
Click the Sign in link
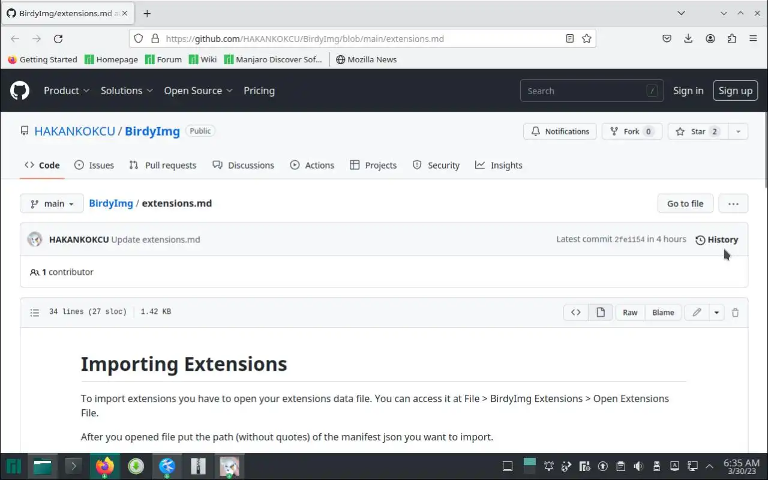[x=688, y=91]
